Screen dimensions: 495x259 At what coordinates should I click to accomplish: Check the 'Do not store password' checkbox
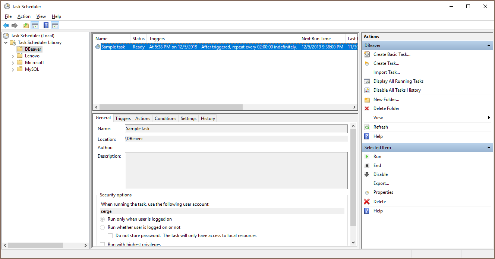coord(110,236)
